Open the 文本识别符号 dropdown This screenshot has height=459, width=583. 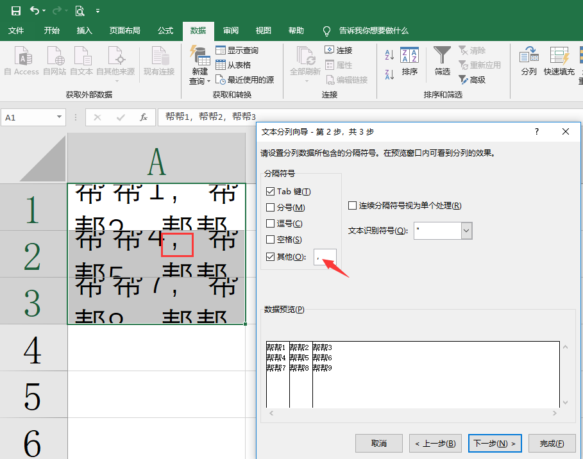[x=466, y=231]
